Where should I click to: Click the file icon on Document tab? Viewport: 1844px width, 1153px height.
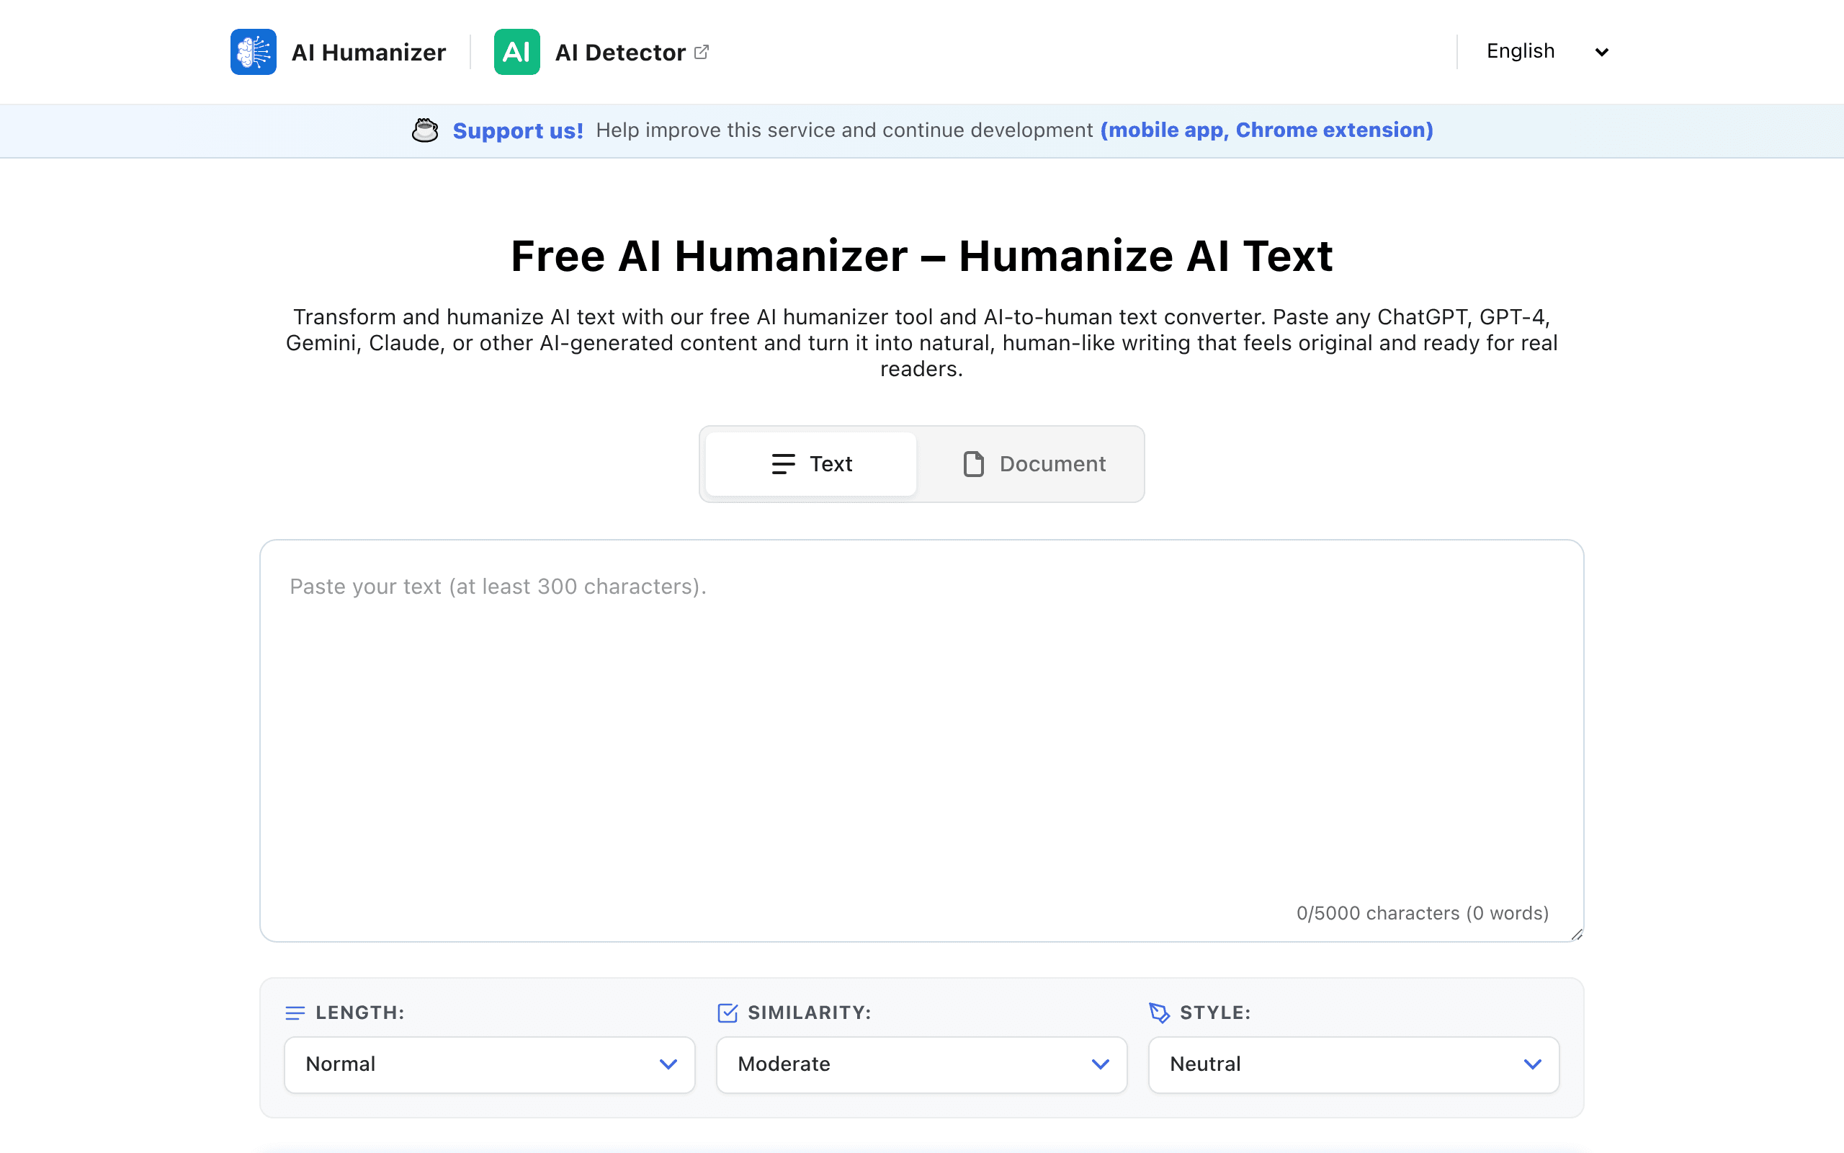[x=973, y=463]
